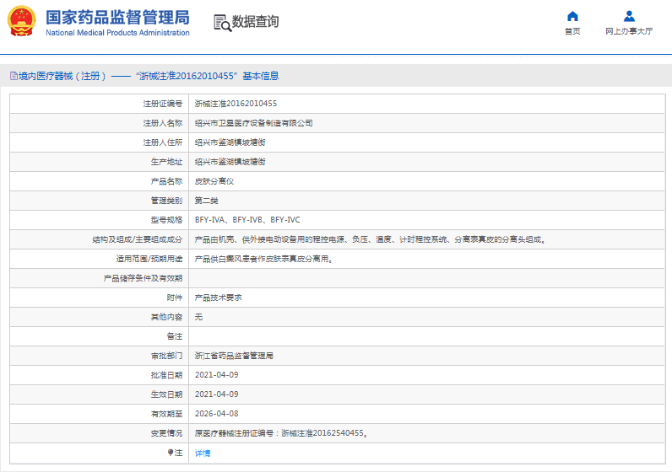Viewport: 672px width, 472px height.
Task: Open the 首页 navigation item
Action: coord(572,31)
